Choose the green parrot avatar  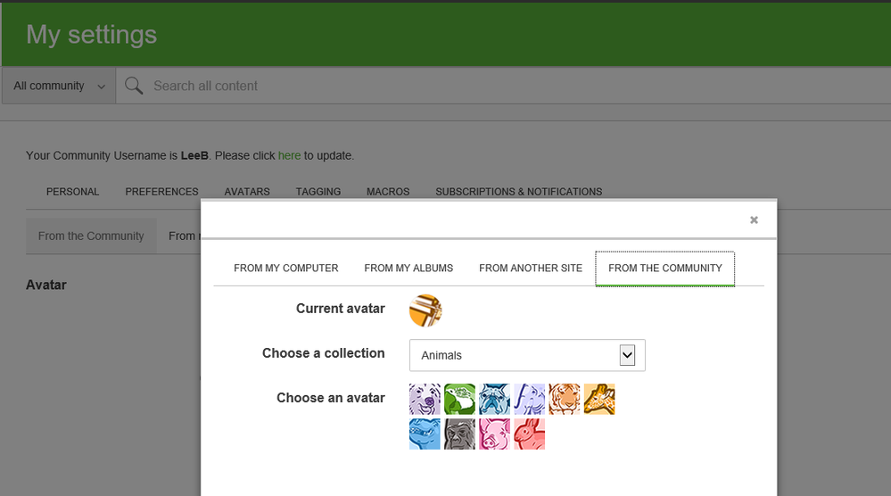coord(459,399)
